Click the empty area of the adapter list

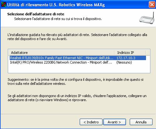pos(79,69)
